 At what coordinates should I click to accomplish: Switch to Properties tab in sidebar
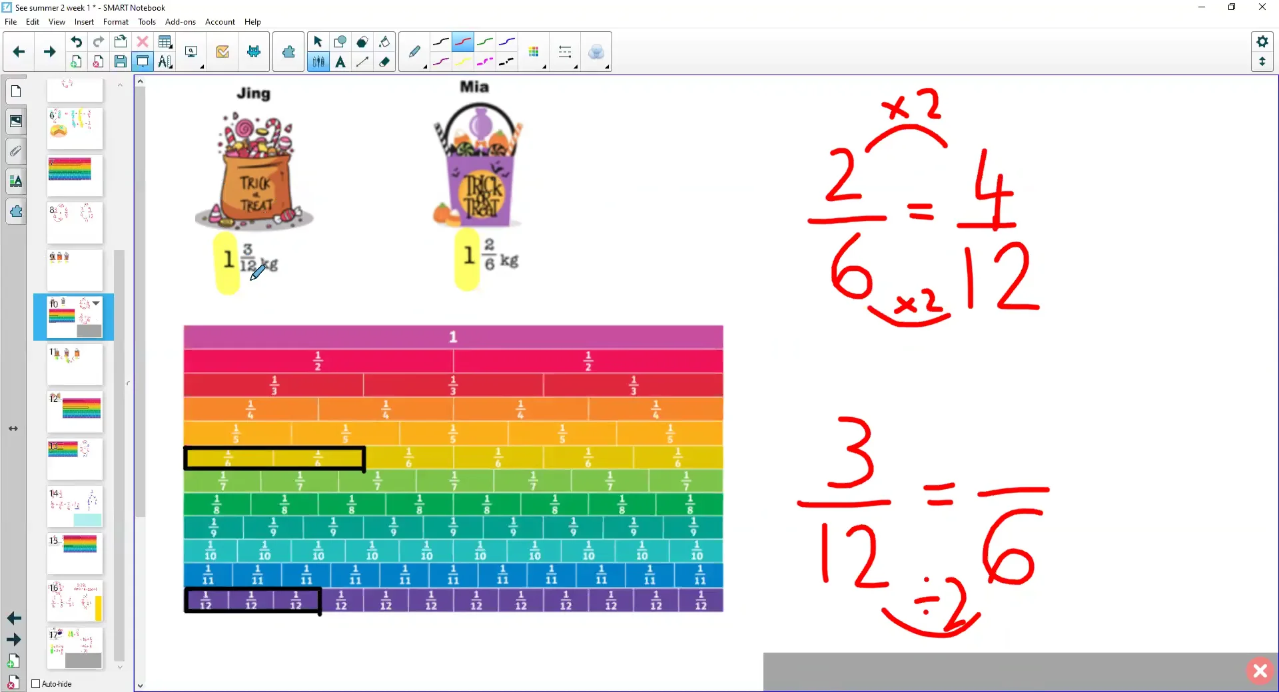click(16, 181)
